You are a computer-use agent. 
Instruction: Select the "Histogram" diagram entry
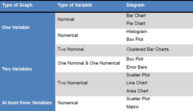tap(137, 31)
